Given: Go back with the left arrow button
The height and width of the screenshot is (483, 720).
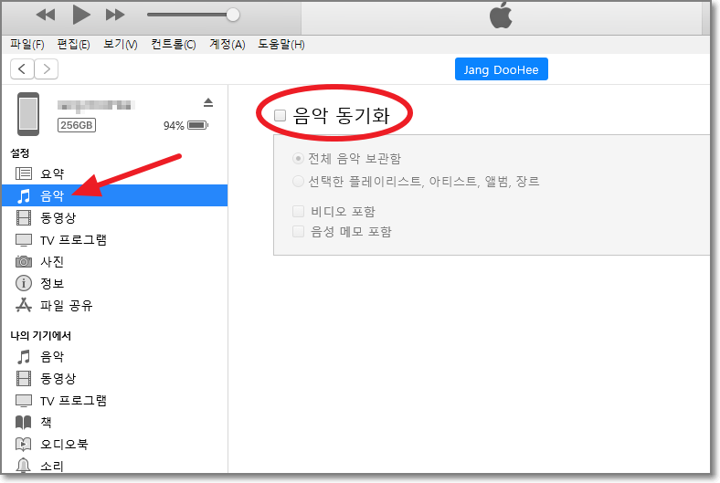Looking at the screenshot, I should pos(22,69).
